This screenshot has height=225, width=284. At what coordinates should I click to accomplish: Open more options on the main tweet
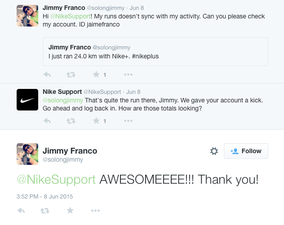point(95,210)
